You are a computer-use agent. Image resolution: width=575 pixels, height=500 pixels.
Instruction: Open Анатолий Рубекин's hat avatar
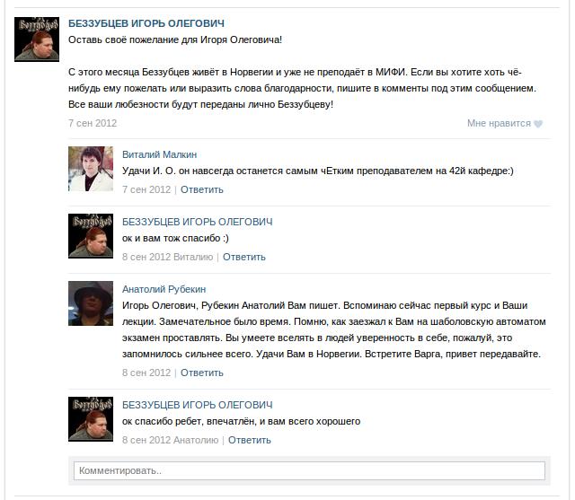tap(91, 303)
